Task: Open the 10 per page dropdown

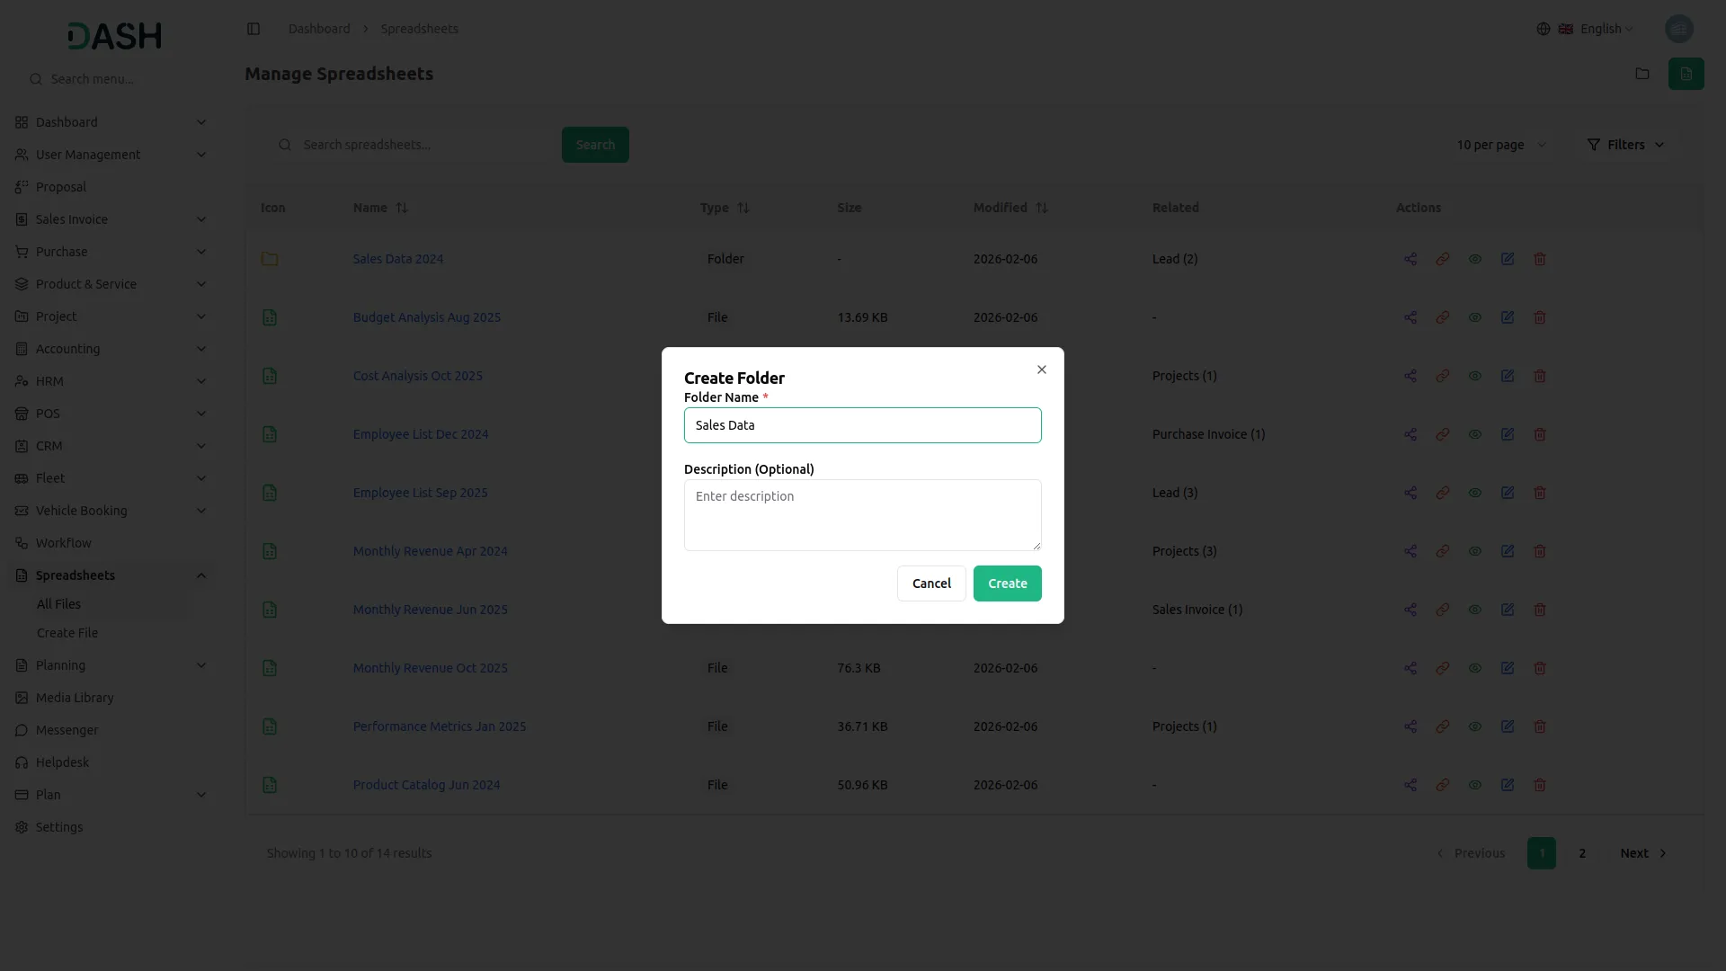Action: pyautogui.click(x=1500, y=145)
